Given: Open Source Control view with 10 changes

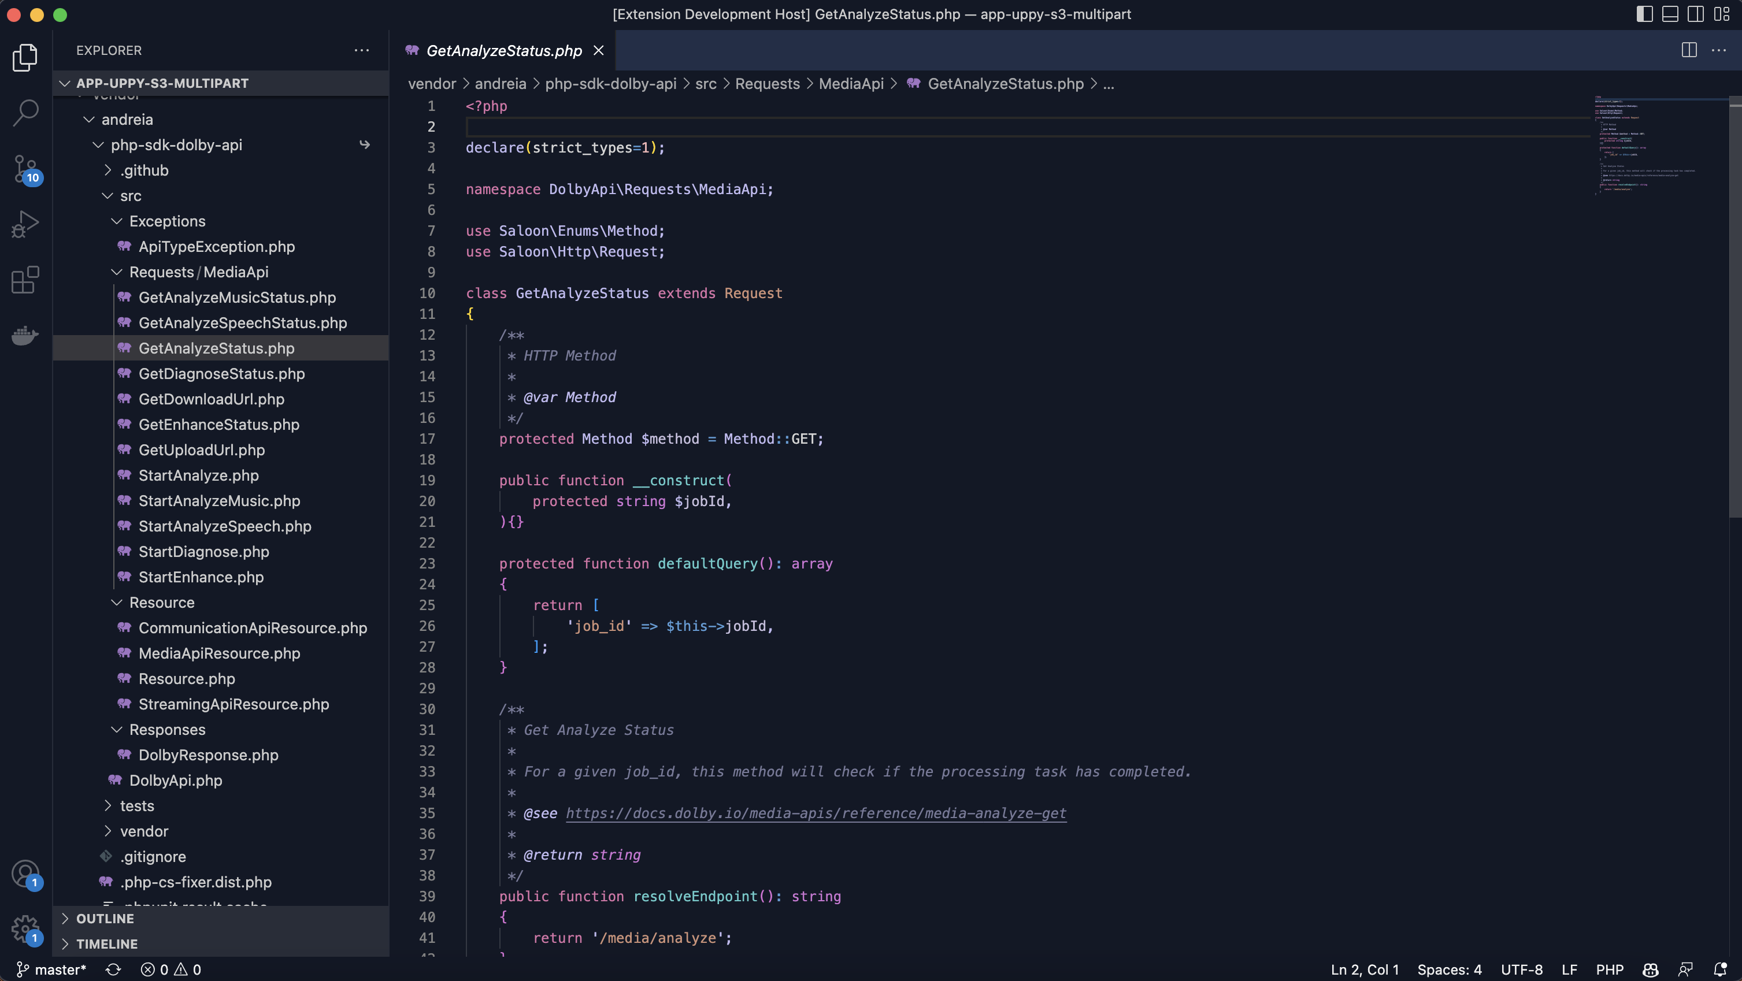Looking at the screenshot, I should (25, 169).
